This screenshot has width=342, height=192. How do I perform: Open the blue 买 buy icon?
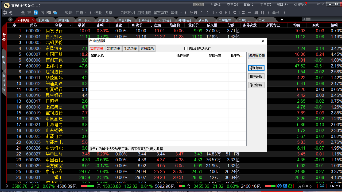coord(285,186)
